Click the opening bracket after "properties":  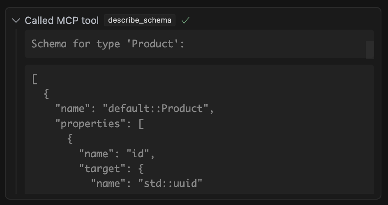point(141,123)
